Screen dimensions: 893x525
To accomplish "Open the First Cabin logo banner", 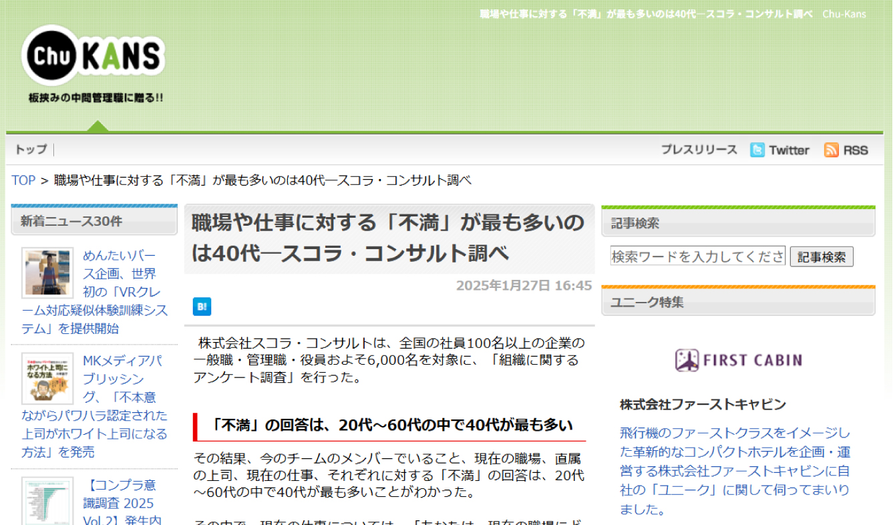I will (x=738, y=360).
